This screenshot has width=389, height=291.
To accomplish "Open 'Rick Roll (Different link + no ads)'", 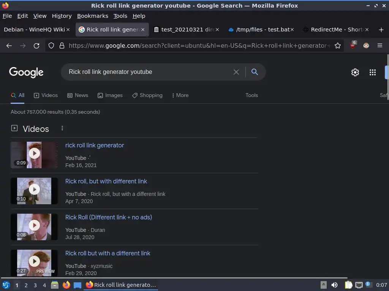I will point(108,217).
